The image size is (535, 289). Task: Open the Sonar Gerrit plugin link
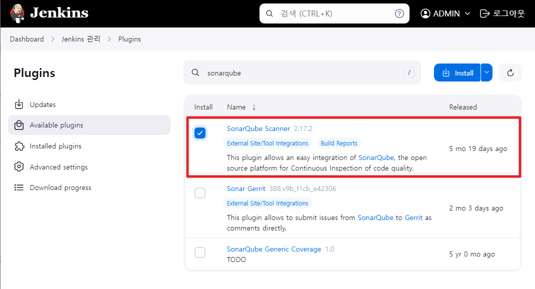[x=246, y=188]
